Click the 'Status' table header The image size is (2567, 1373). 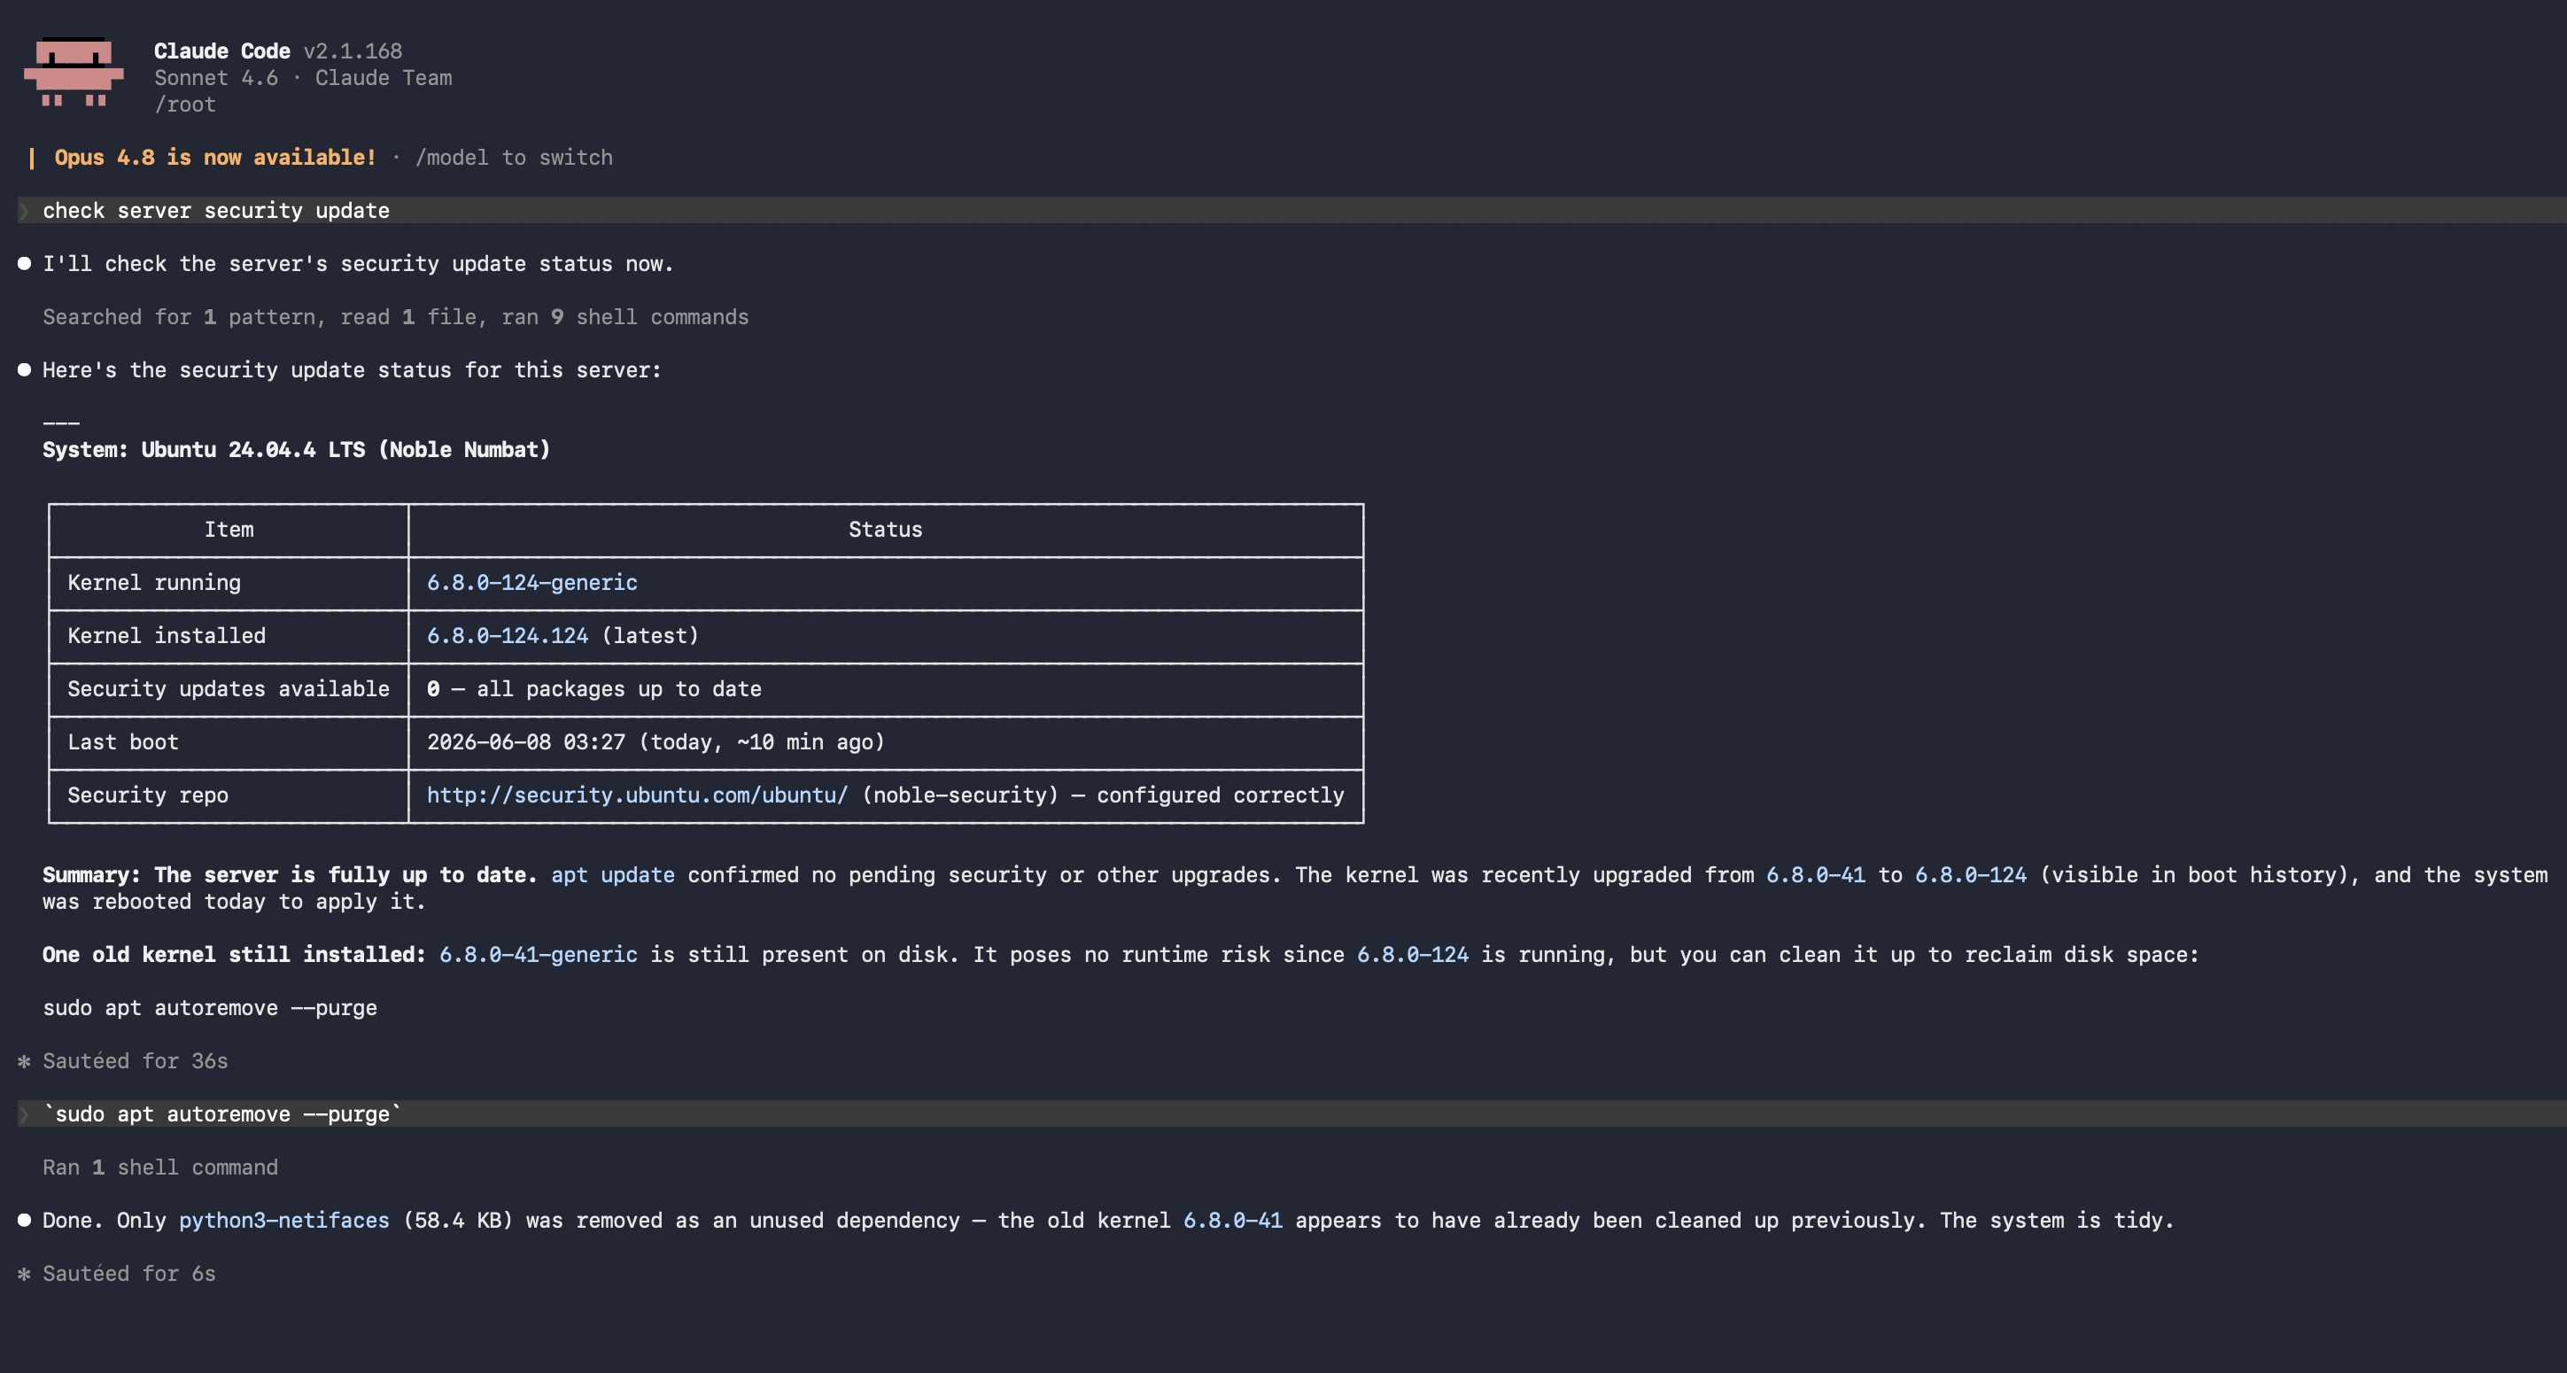click(886, 530)
